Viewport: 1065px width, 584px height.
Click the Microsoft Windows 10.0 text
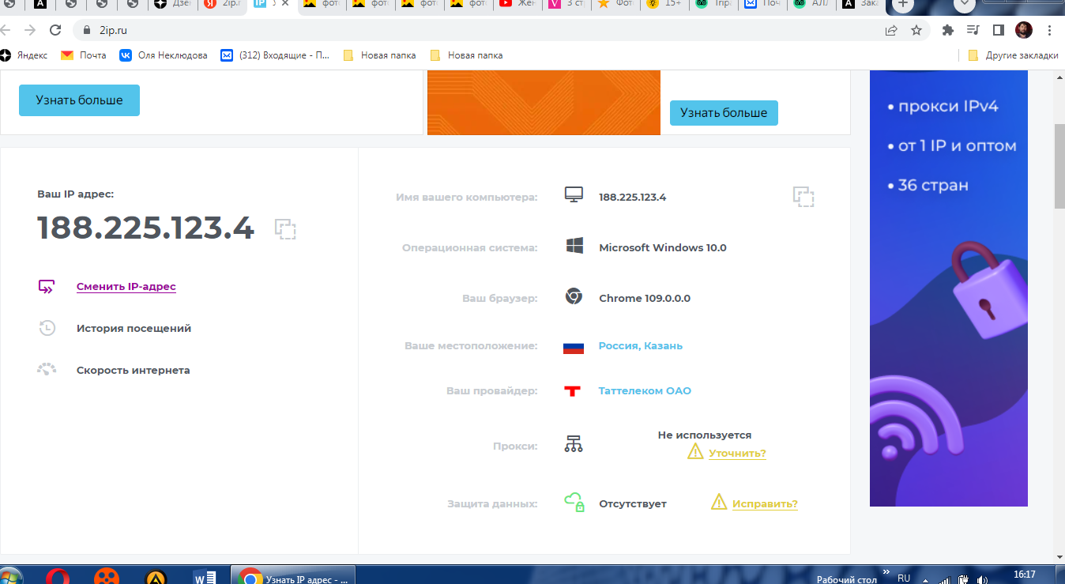(x=662, y=247)
